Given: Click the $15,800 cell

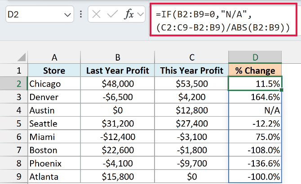Looking at the screenshot, I should (x=118, y=176).
